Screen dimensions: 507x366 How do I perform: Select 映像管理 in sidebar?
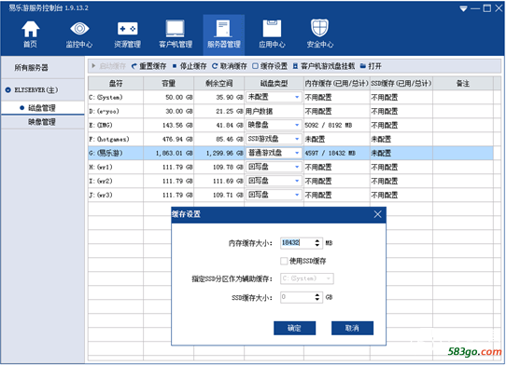[x=42, y=122]
